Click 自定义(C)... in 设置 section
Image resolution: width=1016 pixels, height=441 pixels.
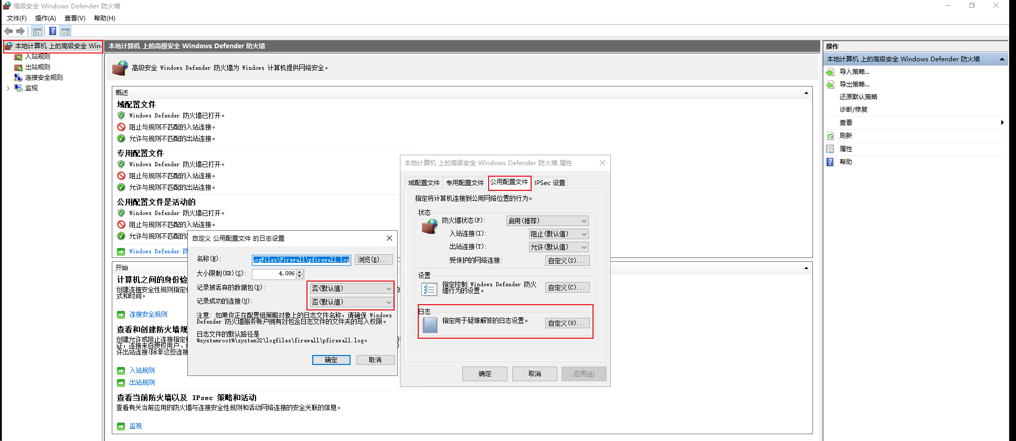tap(567, 287)
